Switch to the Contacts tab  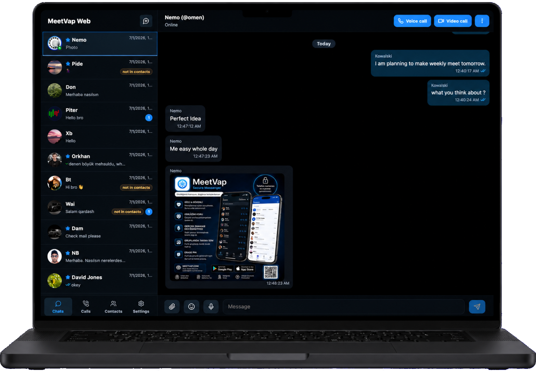point(113,307)
